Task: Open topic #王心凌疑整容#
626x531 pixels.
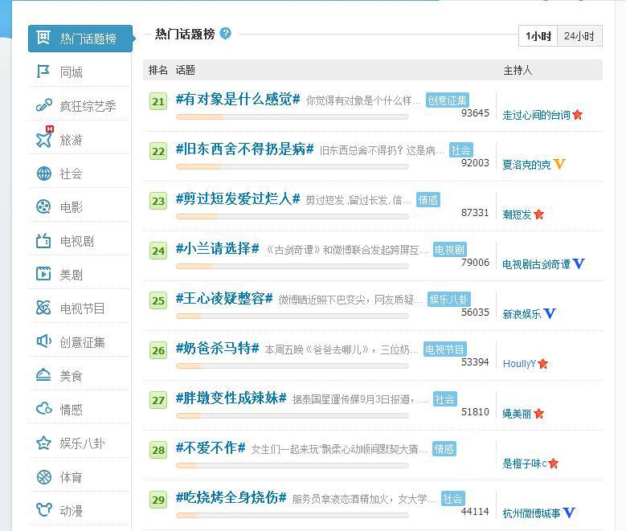Action: pyautogui.click(x=224, y=298)
